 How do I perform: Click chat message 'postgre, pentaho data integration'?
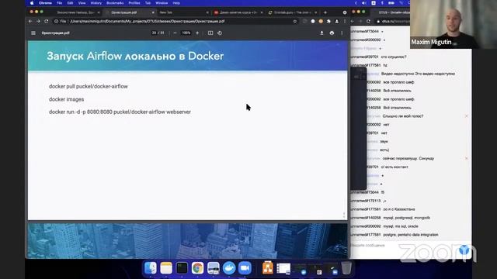pos(411,235)
